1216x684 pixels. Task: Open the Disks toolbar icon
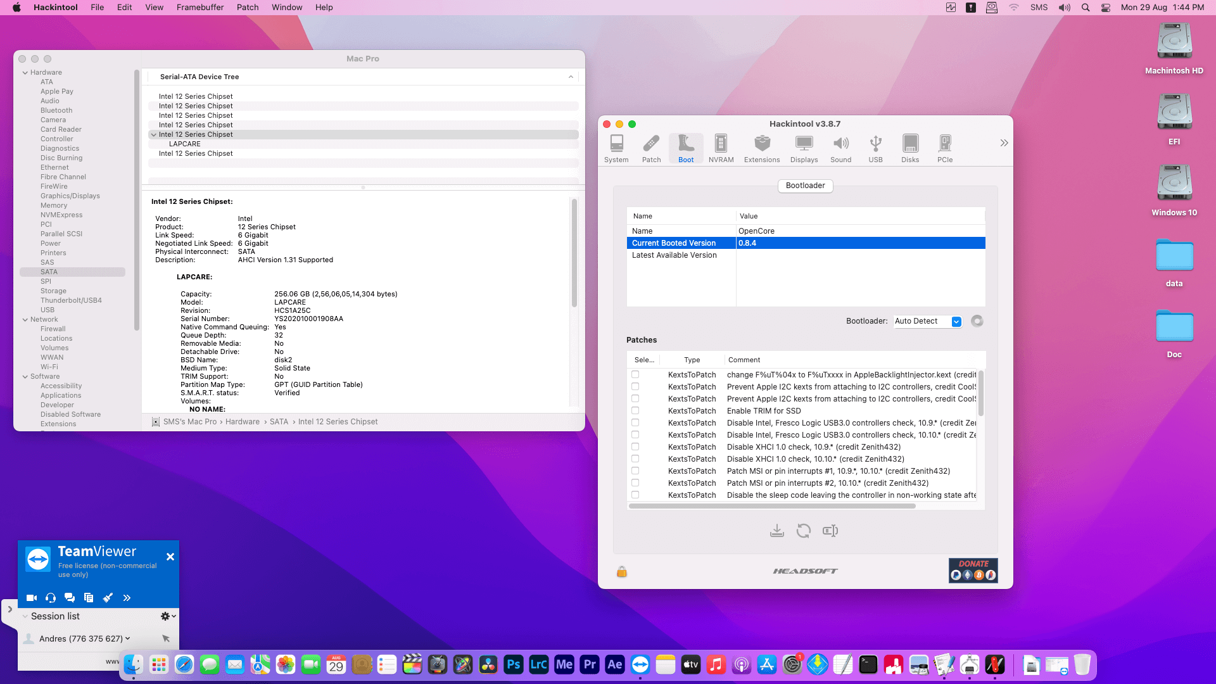pos(909,148)
